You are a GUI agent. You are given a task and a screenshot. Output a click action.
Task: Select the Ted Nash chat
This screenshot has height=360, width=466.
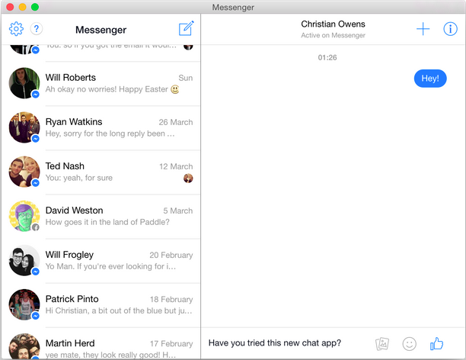click(x=101, y=172)
